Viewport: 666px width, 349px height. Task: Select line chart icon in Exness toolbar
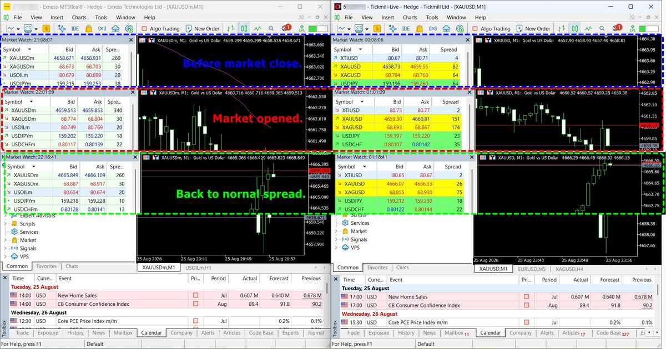pyautogui.click(x=258, y=28)
